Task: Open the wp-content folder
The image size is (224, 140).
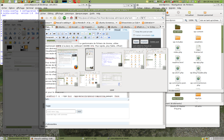Action: pyautogui.click(x=198, y=29)
